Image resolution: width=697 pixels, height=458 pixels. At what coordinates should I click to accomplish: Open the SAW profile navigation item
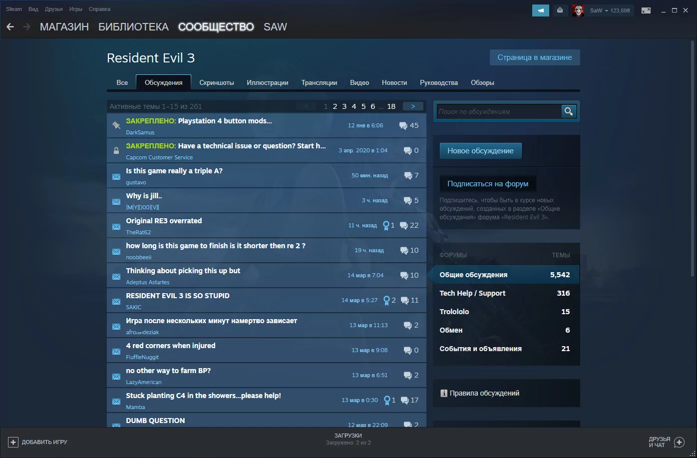275,27
